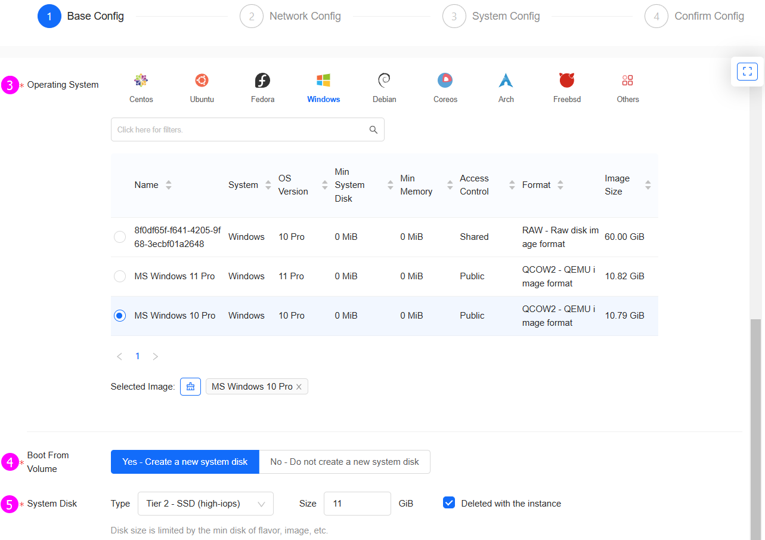Click the search magnifier icon in filter box

(x=373, y=129)
